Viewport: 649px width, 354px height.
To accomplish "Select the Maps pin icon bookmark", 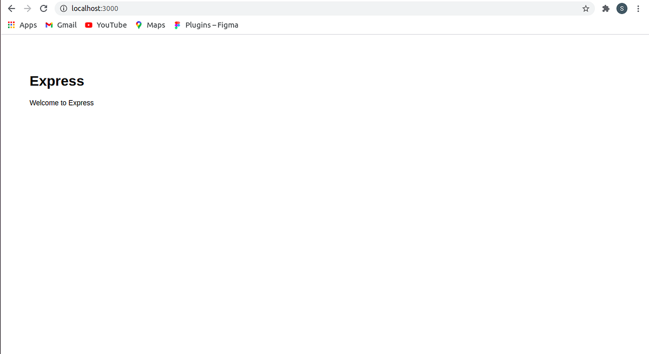I will tap(139, 25).
